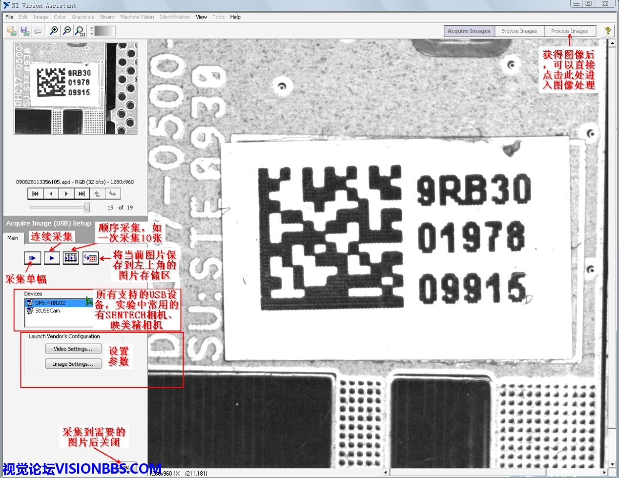Image resolution: width=619 pixels, height=478 pixels.
Task: Click the Print Image toolbar icon
Action: (38, 31)
